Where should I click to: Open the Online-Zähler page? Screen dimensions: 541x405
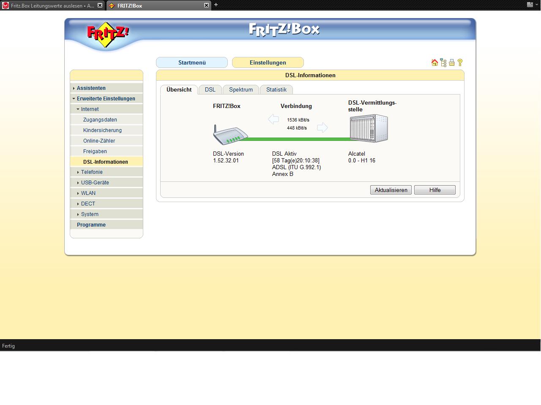tap(99, 141)
